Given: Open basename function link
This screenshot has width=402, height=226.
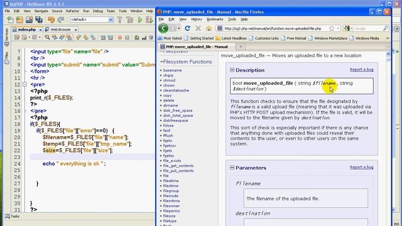Looking at the screenshot, I should click(x=172, y=70).
